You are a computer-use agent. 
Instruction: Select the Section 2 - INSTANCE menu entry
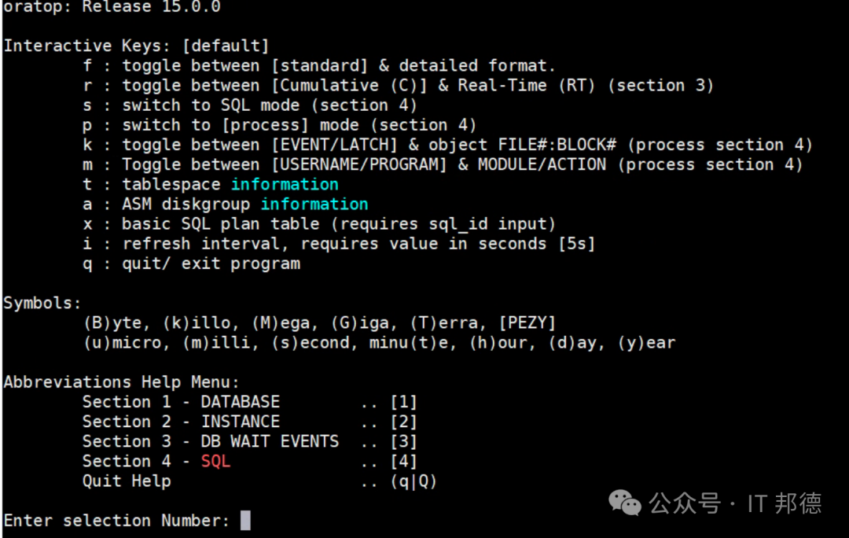click(x=181, y=422)
